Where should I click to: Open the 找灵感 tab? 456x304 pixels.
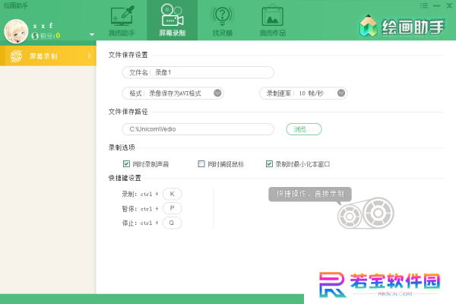(223, 21)
